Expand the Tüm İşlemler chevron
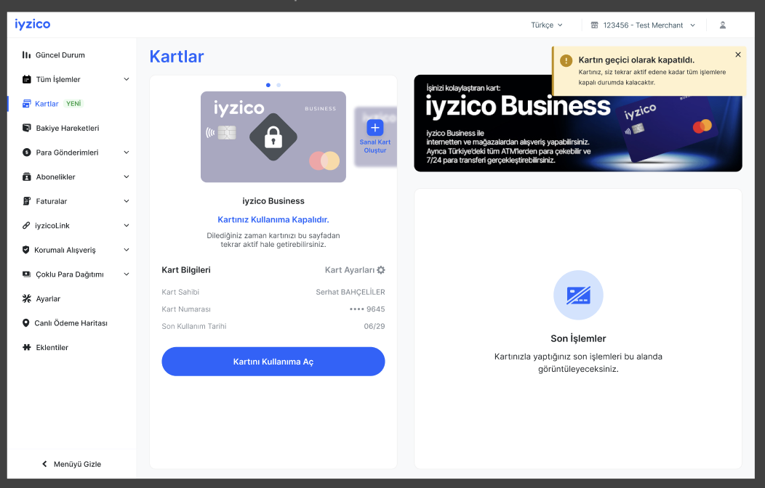Screen dimensions: 765x488 click(x=127, y=79)
